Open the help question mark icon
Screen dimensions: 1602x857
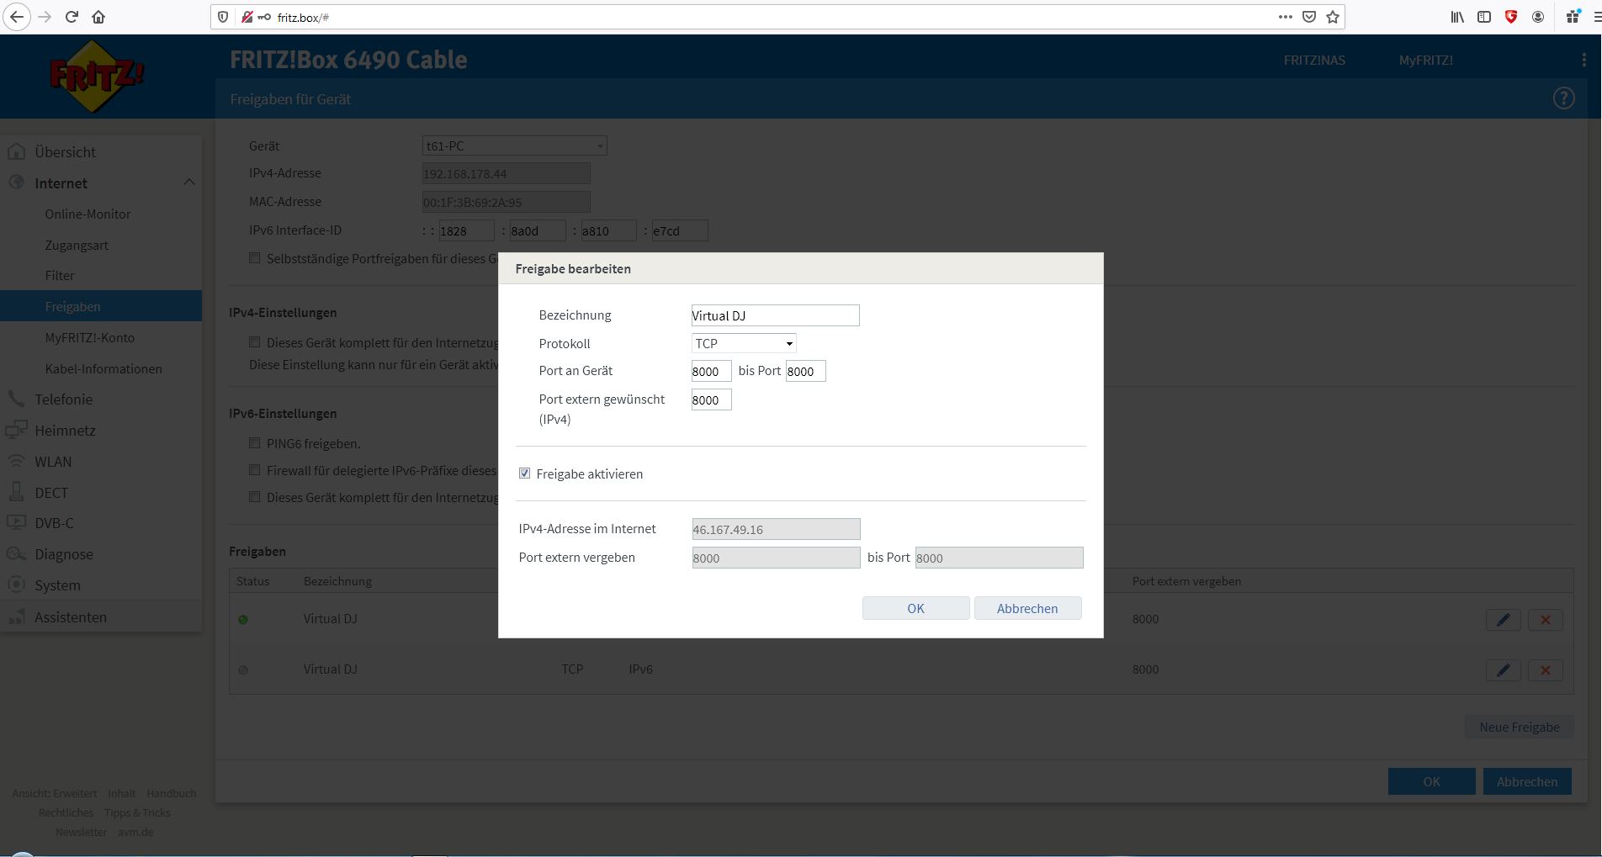point(1563,98)
